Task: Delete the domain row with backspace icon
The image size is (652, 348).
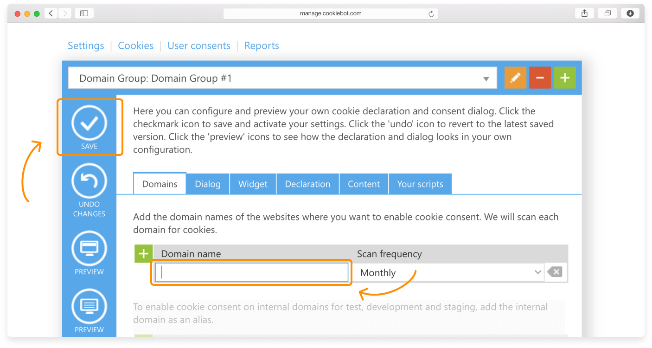Action: tap(554, 272)
